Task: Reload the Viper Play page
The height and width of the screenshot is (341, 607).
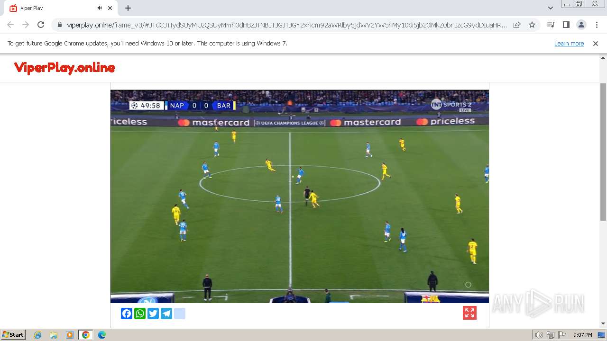Action: coord(41,25)
